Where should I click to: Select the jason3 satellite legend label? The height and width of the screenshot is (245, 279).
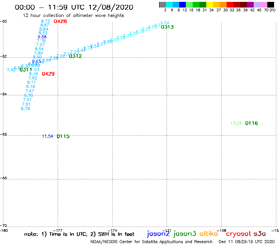point(185,234)
